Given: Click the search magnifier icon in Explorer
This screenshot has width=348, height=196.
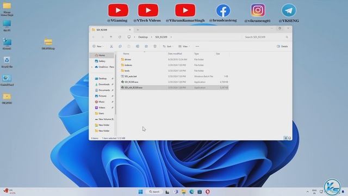Looking at the screenshot, I should click(287, 37).
